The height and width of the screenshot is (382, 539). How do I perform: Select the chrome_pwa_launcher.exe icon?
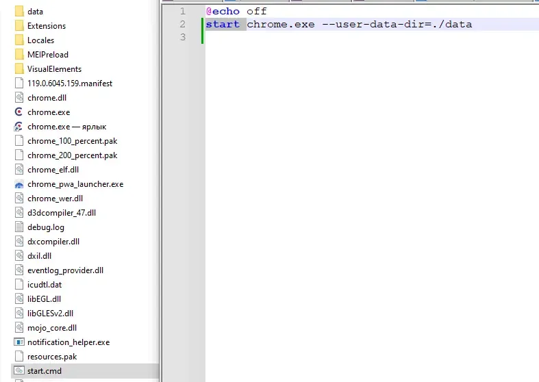pos(19,184)
